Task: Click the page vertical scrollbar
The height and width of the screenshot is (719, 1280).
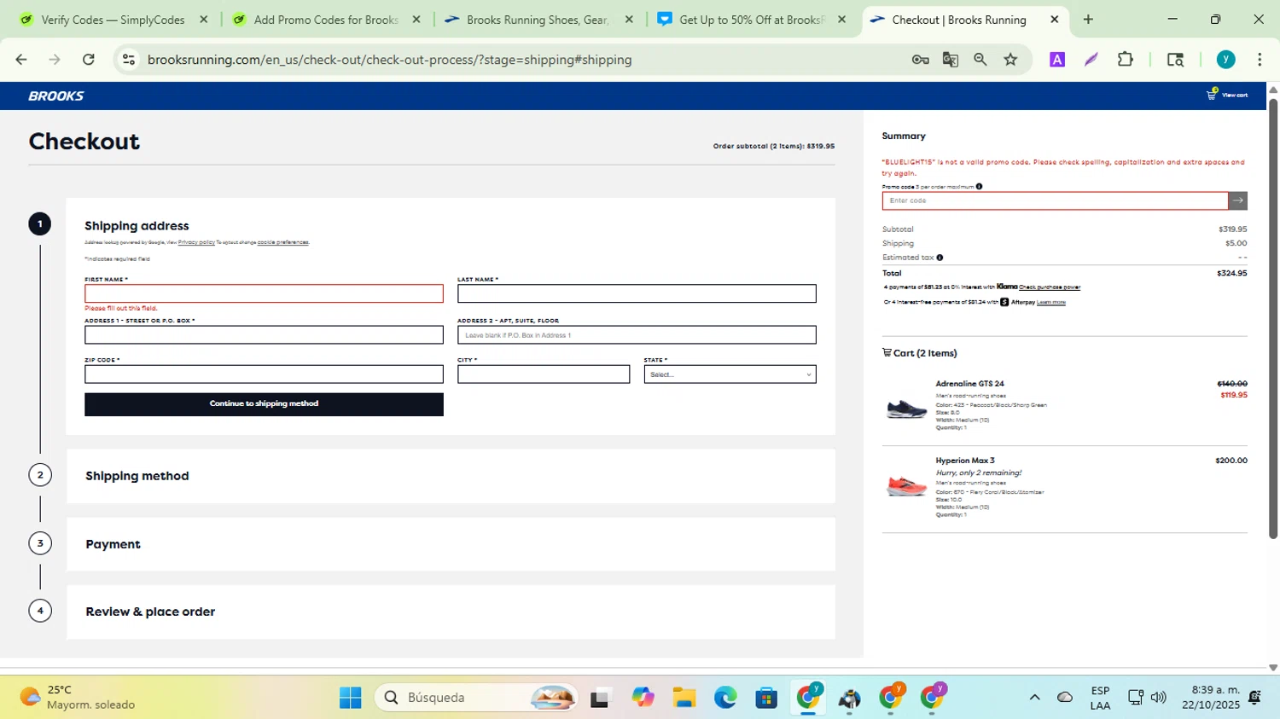Action: pyautogui.click(x=1272, y=320)
